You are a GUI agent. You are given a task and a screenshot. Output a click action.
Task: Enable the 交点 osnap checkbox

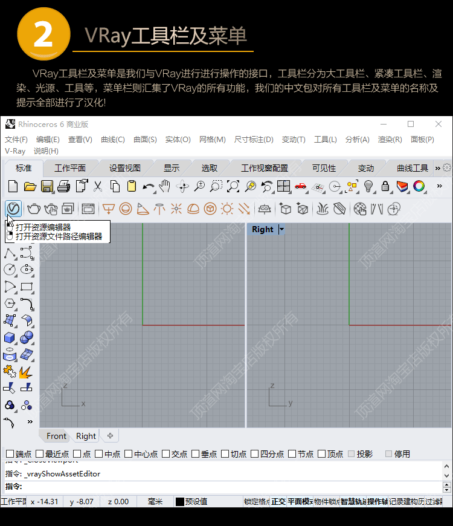(x=165, y=454)
